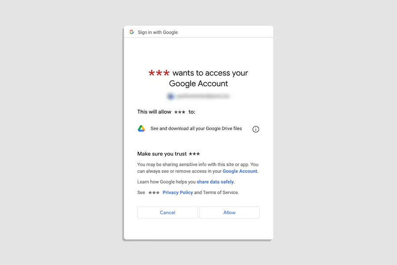Click the gray background outside dialog

63,132
